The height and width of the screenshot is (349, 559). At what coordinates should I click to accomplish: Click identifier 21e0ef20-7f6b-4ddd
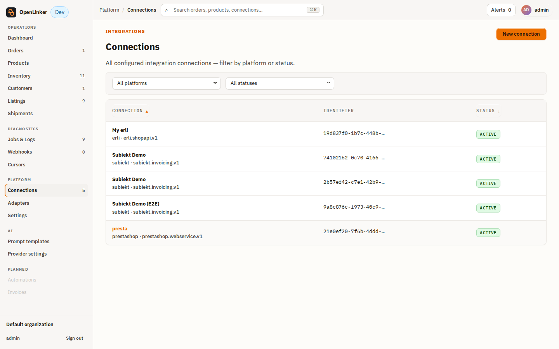click(354, 232)
